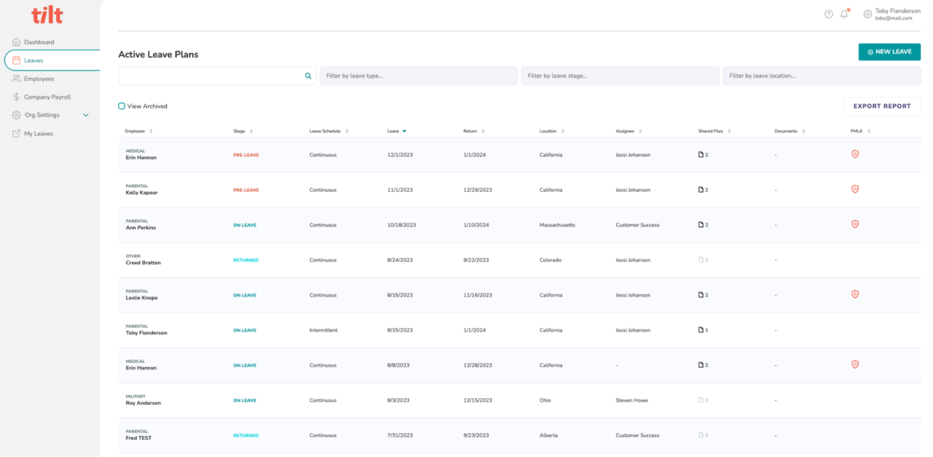
Task: Open the Dashboard via its home icon
Action: point(15,41)
